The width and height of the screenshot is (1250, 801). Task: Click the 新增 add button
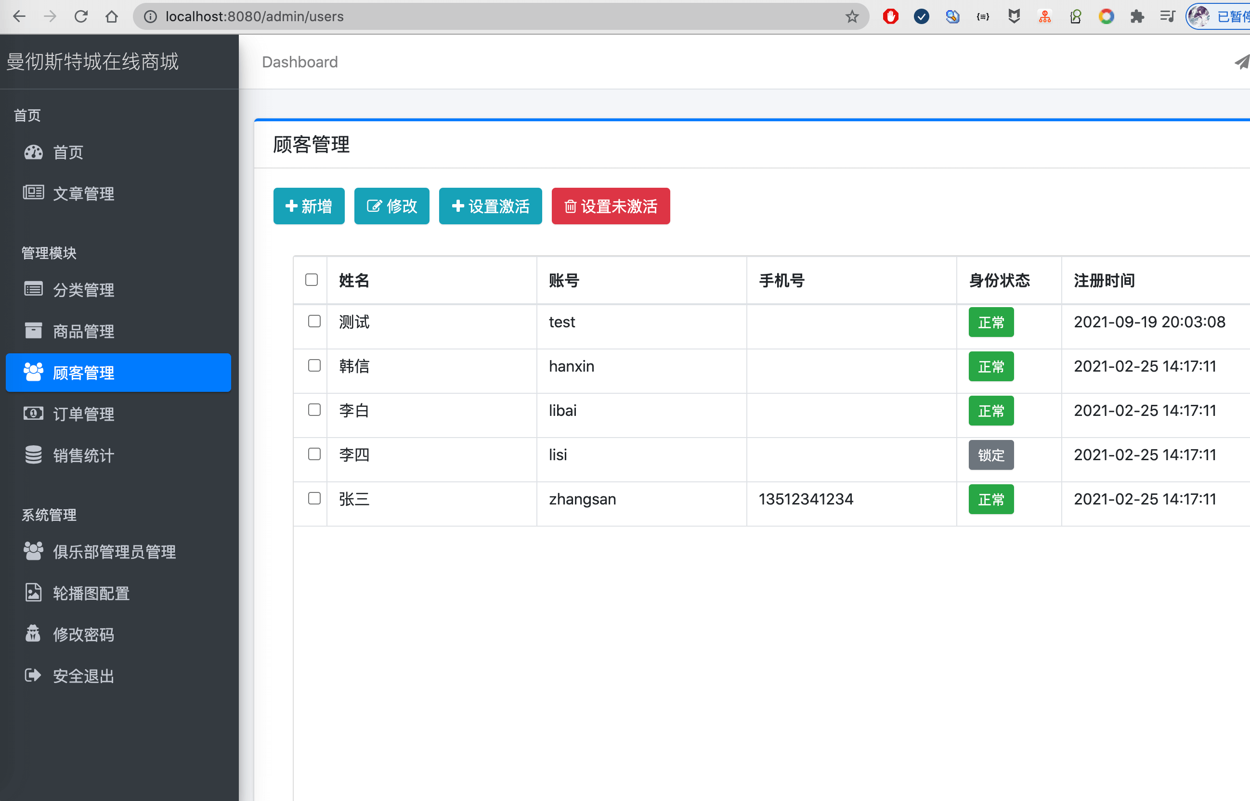click(309, 206)
